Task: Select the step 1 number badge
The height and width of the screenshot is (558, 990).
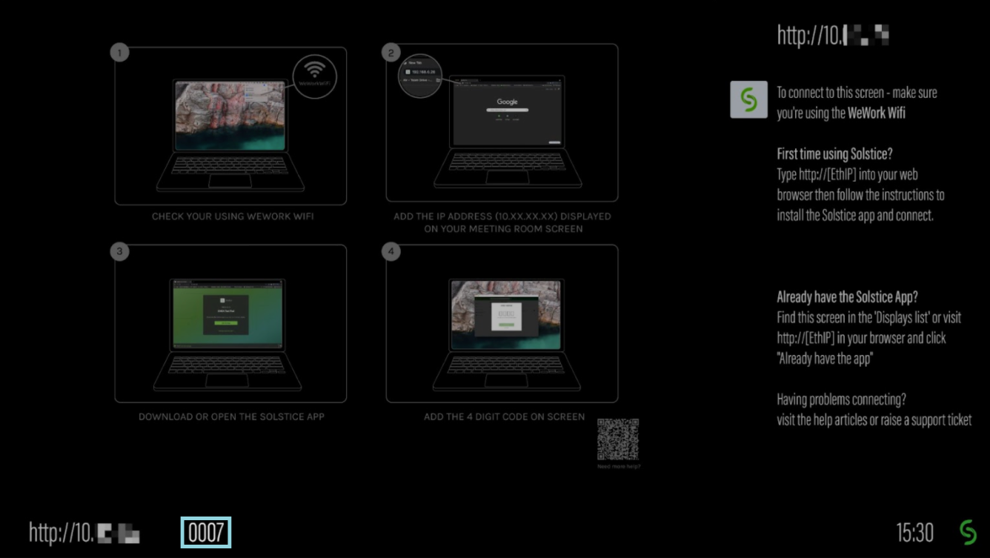Action: tap(119, 53)
